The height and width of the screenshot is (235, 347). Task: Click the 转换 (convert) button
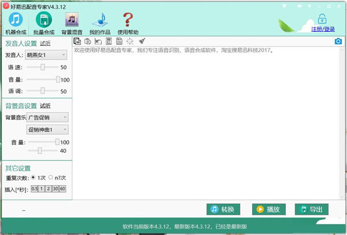(223, 209)
